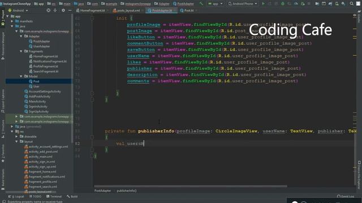The height and width of the screenshot is (203, 362).
Task: Open the Project Structure icon in toolbar
Action: [317, 3]
